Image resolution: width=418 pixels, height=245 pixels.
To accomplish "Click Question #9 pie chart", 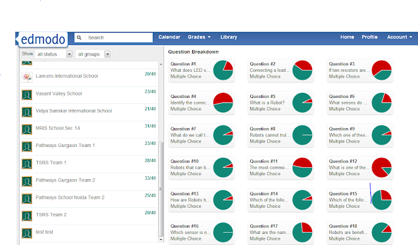I will (381, 135).
